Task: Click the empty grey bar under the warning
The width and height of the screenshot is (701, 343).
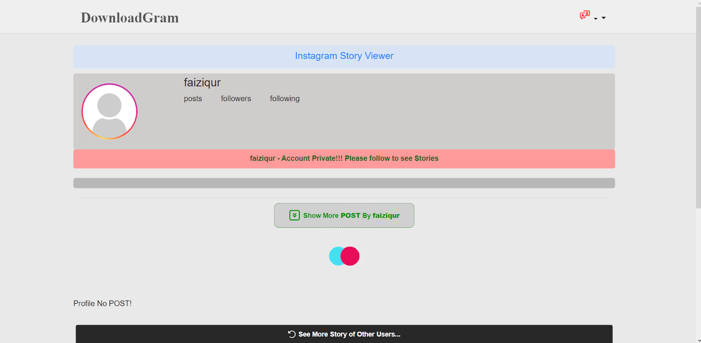Action: [344, 183]
